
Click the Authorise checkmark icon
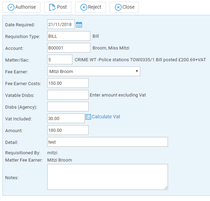click(x=11, y=7)
